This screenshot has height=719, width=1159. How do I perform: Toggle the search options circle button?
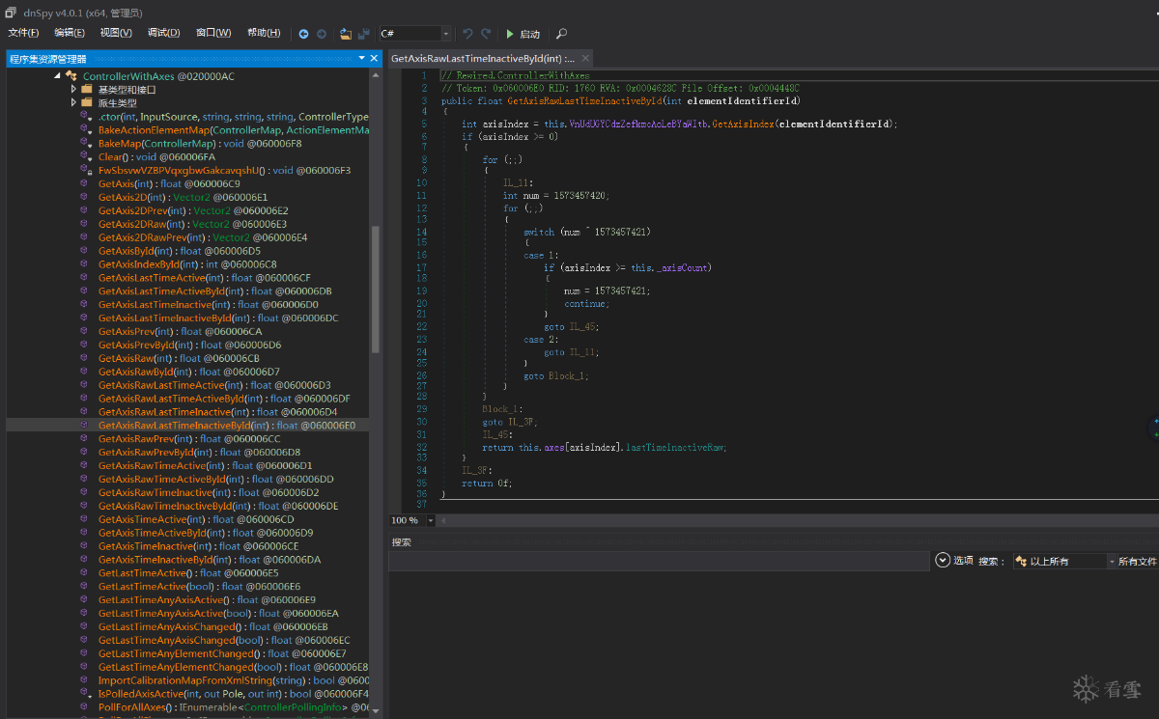tap(943, 560)
